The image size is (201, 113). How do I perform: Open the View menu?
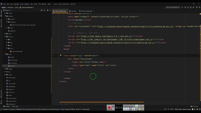tap(12, 4)
